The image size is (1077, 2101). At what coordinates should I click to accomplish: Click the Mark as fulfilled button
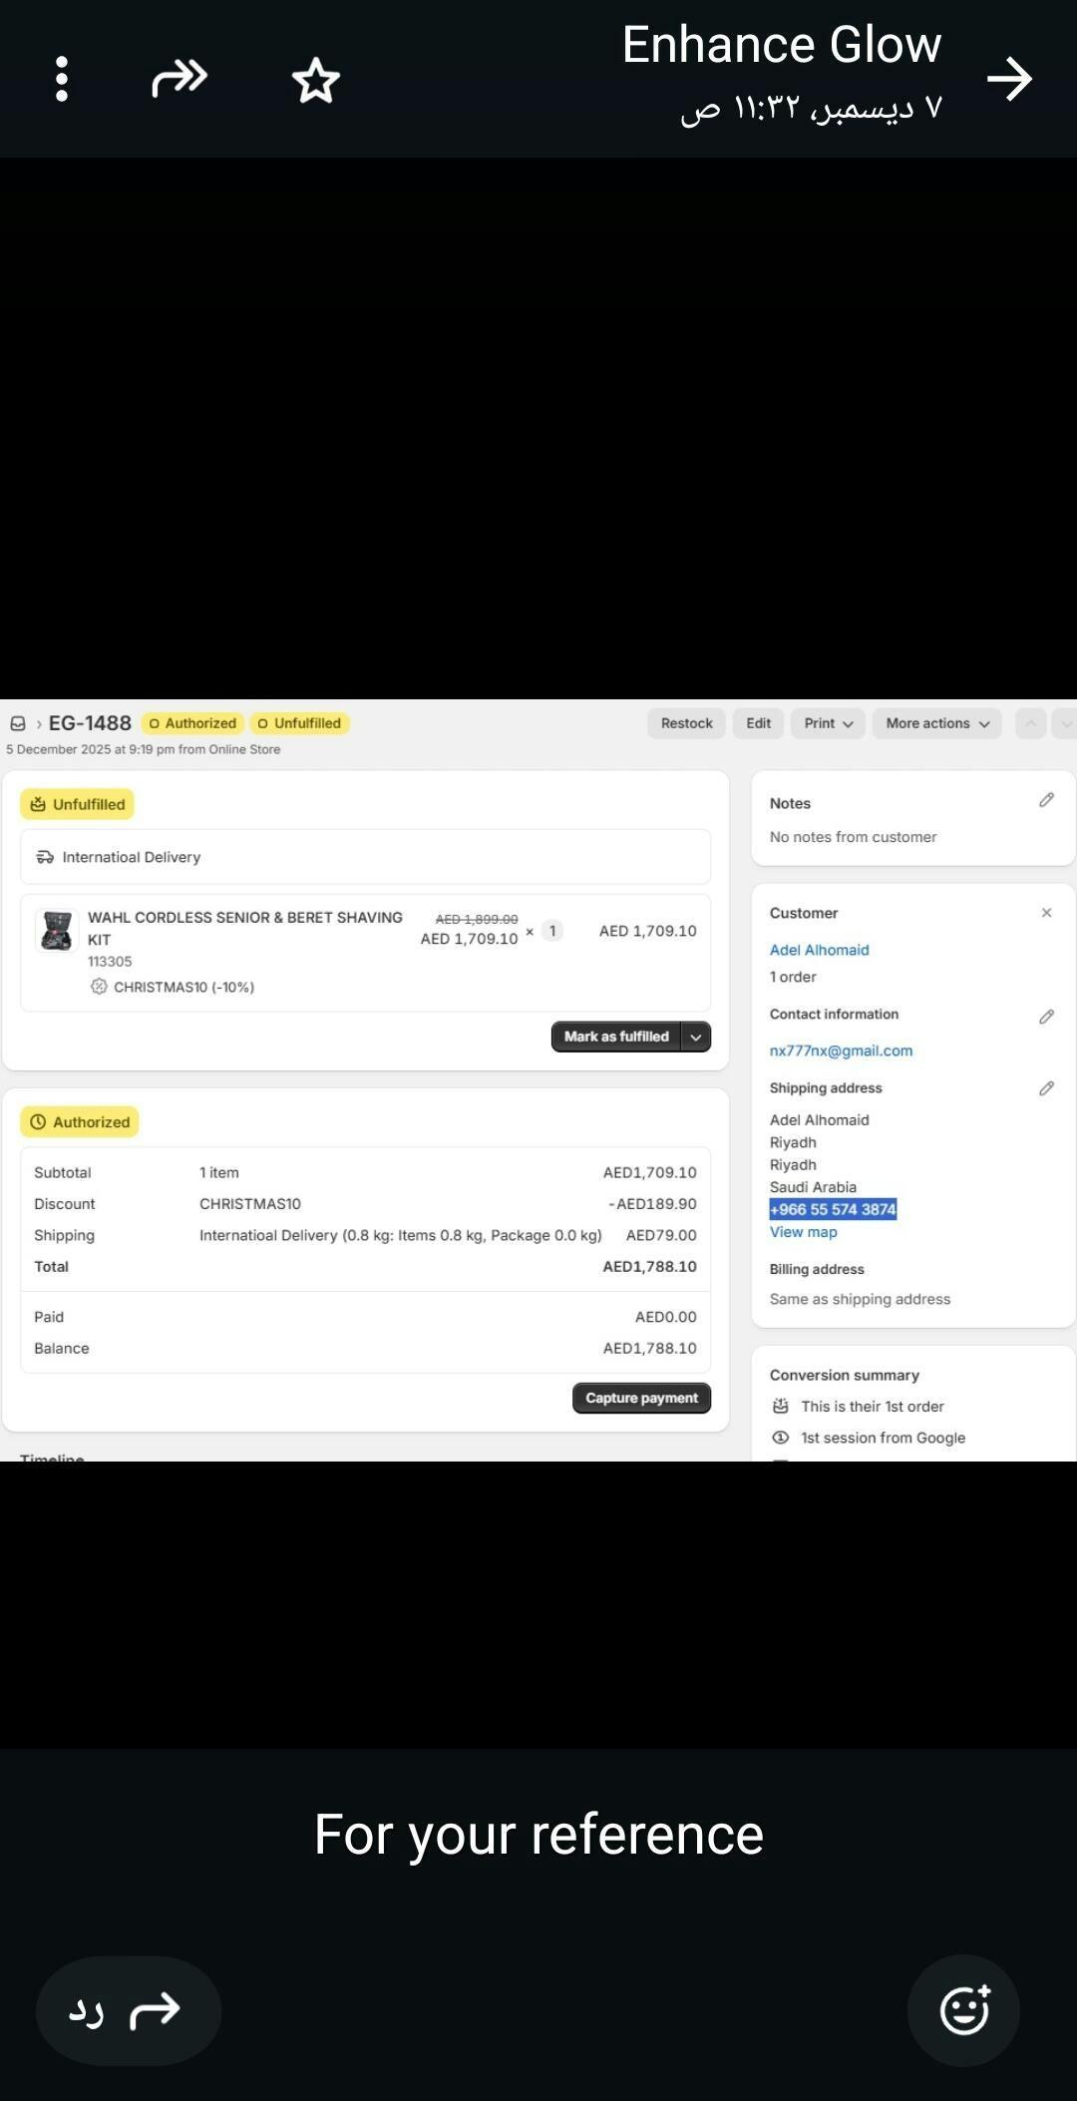pos(616,1038)
